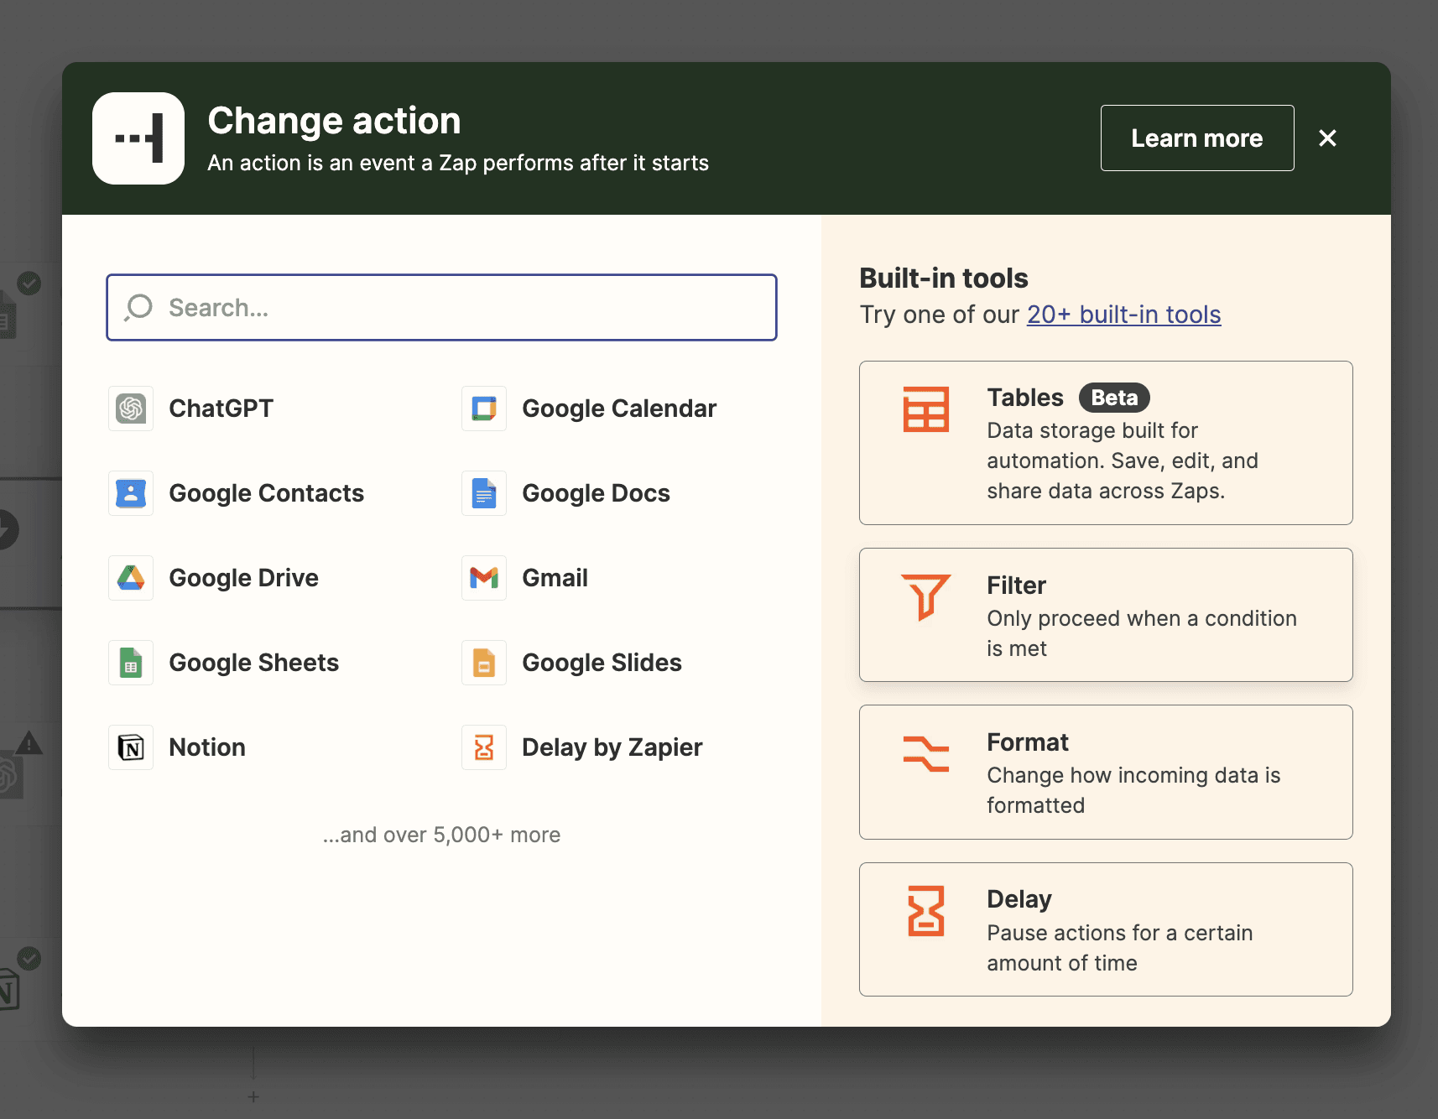Click the Google Contacts label
1438x1119 pixels.
point(267,493)
